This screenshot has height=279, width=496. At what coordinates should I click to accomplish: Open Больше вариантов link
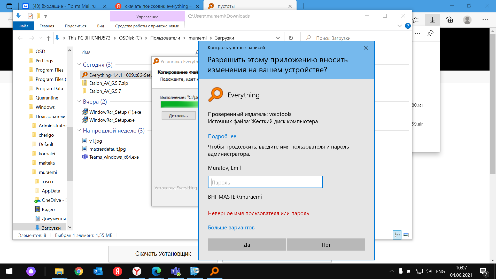point(231,228)
